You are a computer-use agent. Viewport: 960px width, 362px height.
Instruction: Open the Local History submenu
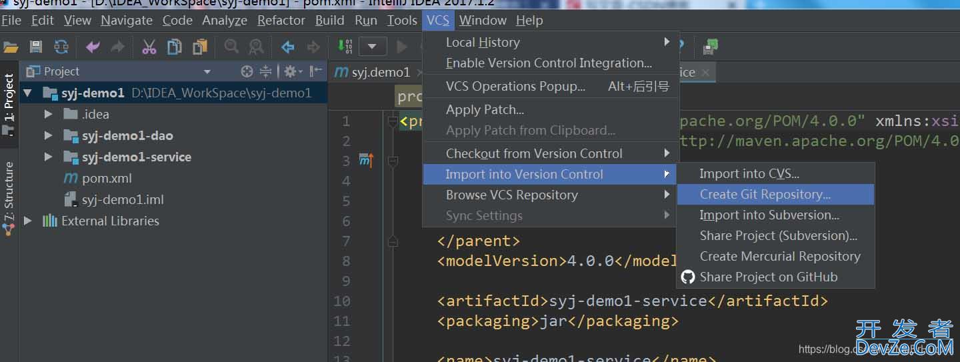[x=551, y=42]
